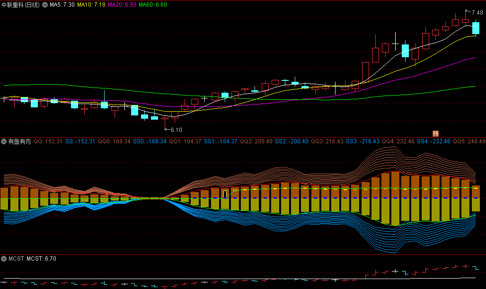Screen dimensions: 486x289
Task: Click the QQ4: 232.46 value
Action: coord(398,141)
